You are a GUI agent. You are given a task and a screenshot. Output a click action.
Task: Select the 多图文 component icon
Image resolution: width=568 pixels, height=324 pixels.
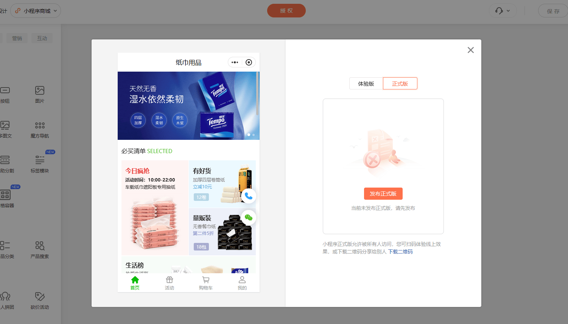pos(5,125)
